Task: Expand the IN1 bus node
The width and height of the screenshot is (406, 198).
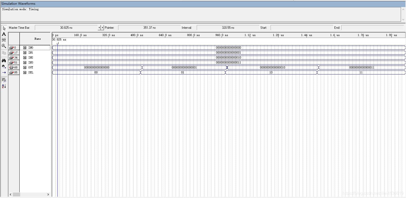Action: tap(25, 53)
